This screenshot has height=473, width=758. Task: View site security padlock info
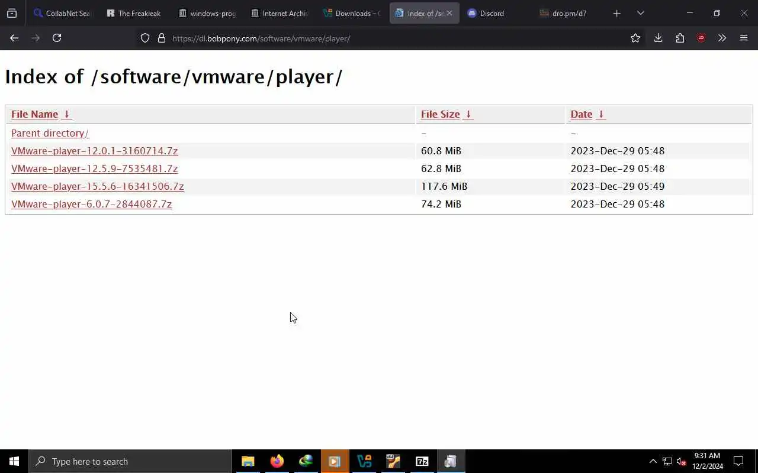click(161, 38)
